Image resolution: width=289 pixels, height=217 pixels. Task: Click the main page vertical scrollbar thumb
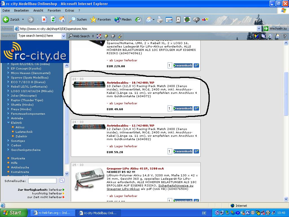286,94
